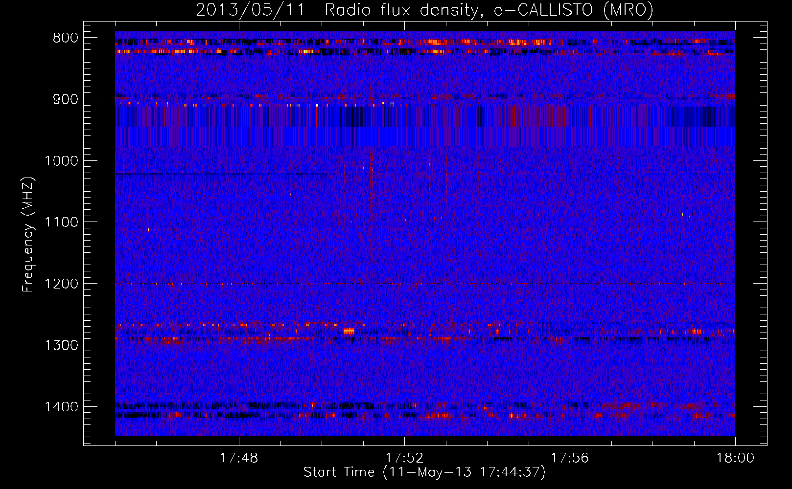
Task: Click the 1000 frequency tick label
Action: click(x=61, y=161)
